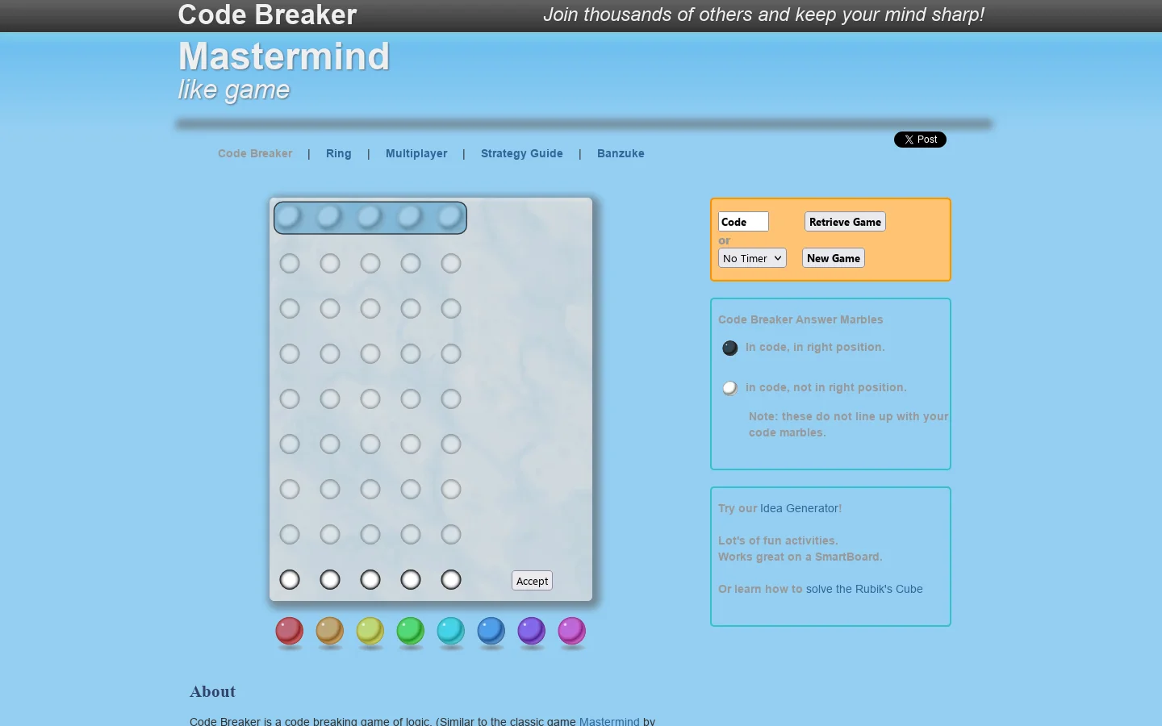Open the Ring nav item
Screen dimensions: 1162x726
pos(339,153)
